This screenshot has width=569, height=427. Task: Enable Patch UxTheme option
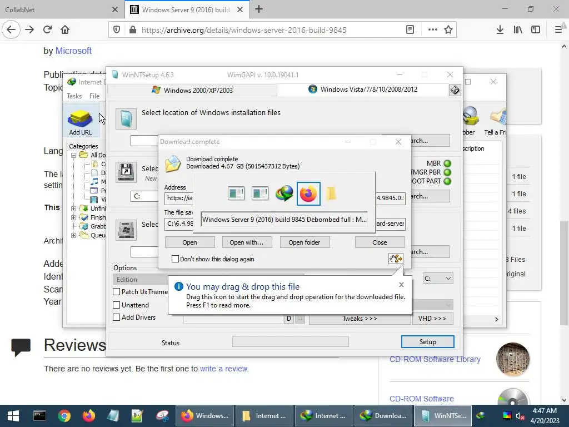pos(117,291)
